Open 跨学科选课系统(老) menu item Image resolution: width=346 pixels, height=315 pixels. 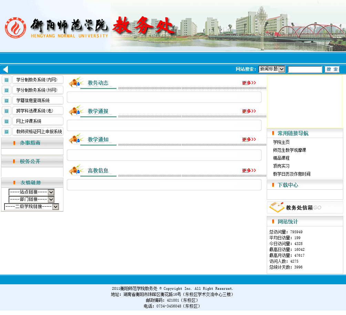click(x=38, y=111)
